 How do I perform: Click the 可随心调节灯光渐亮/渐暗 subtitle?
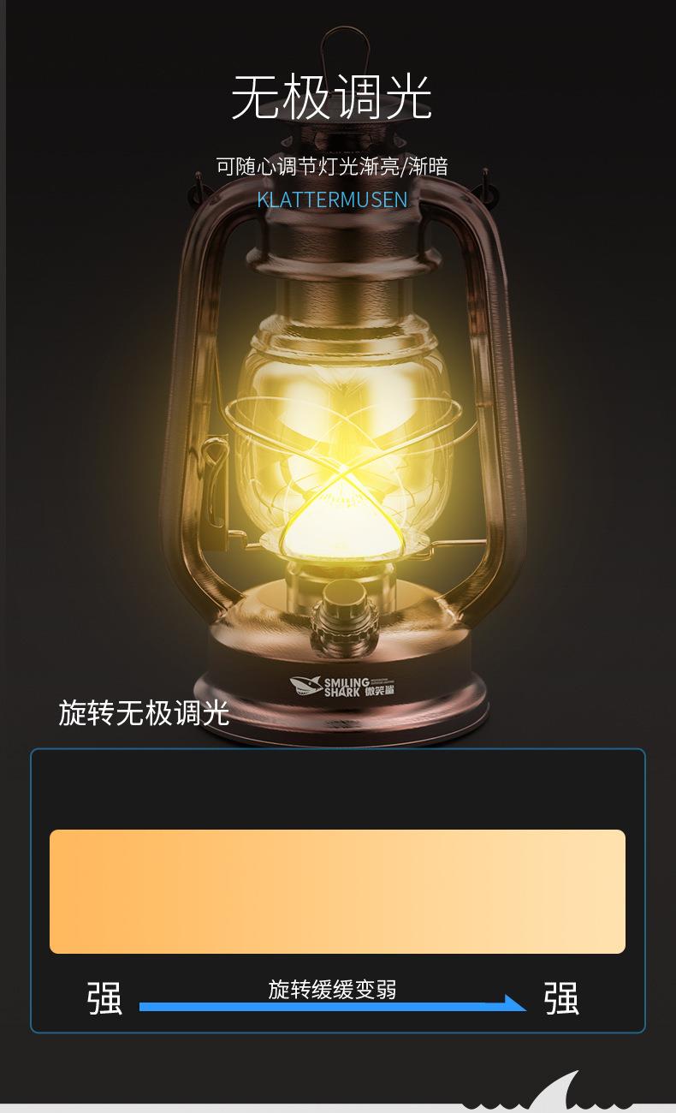[x=332, y=165]
